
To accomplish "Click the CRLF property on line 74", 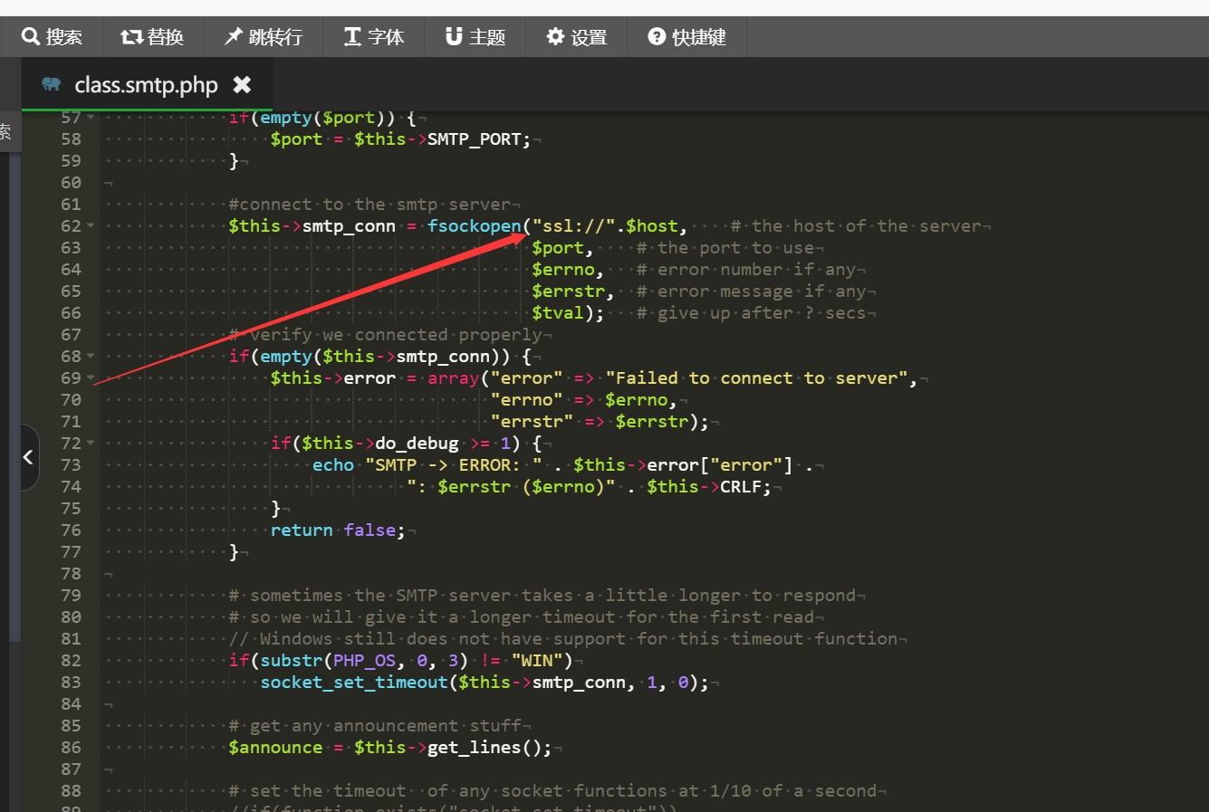I will pyautogui.click(x=741, y=487).
